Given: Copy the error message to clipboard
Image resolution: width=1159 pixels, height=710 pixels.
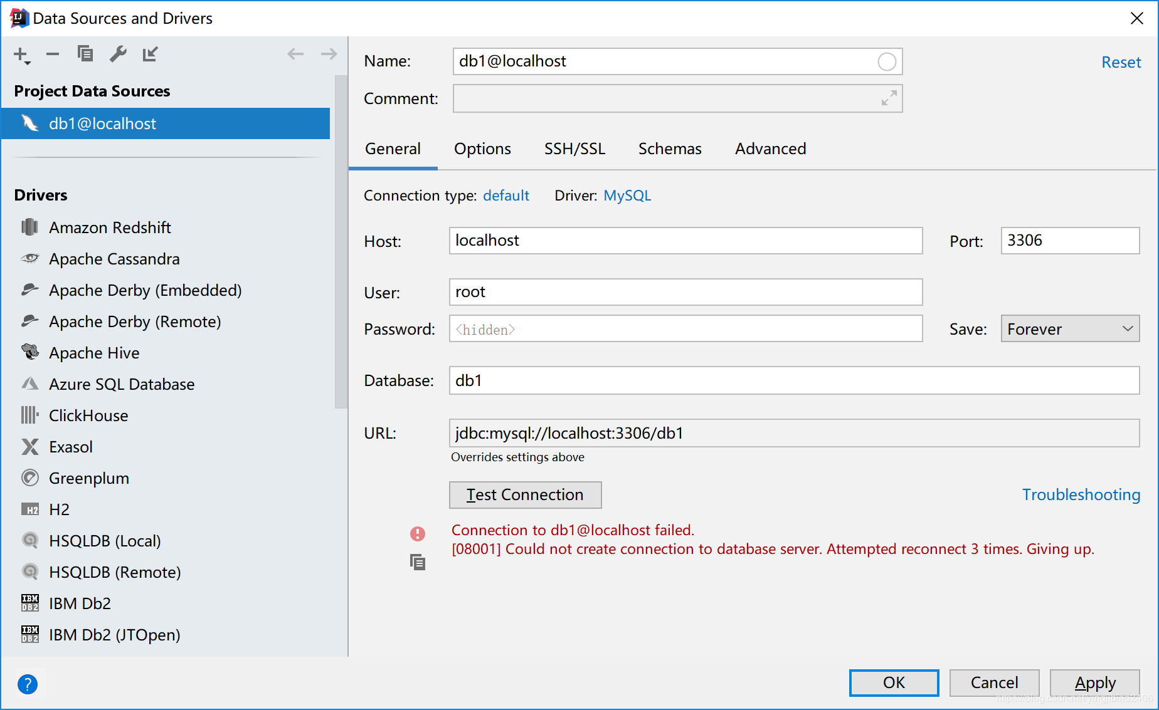Looking at the screenshot, I should coord(418,562).
